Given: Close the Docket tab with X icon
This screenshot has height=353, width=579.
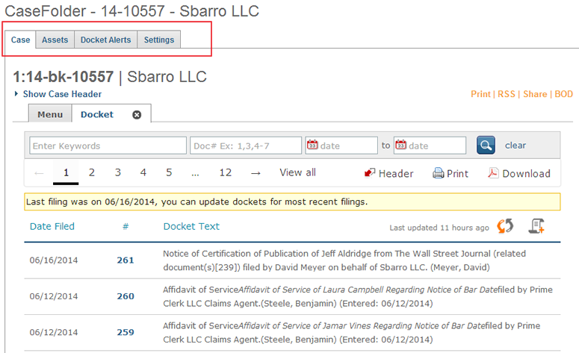Looking at the screenshot, I should coord(137,115).
